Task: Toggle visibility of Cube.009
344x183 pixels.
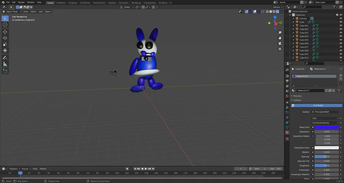Action: pyautogui.click(x=341, y=54)
